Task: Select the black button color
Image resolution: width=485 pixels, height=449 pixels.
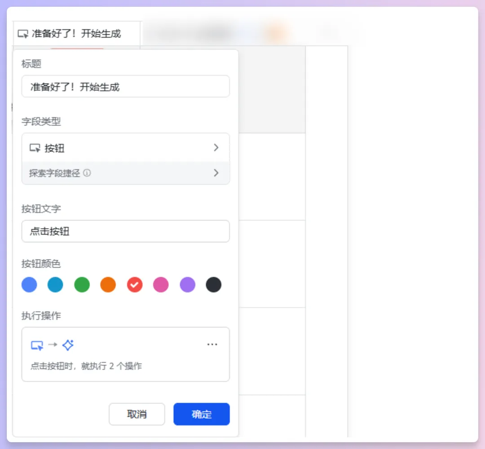Action: click(x=213, y=284)
